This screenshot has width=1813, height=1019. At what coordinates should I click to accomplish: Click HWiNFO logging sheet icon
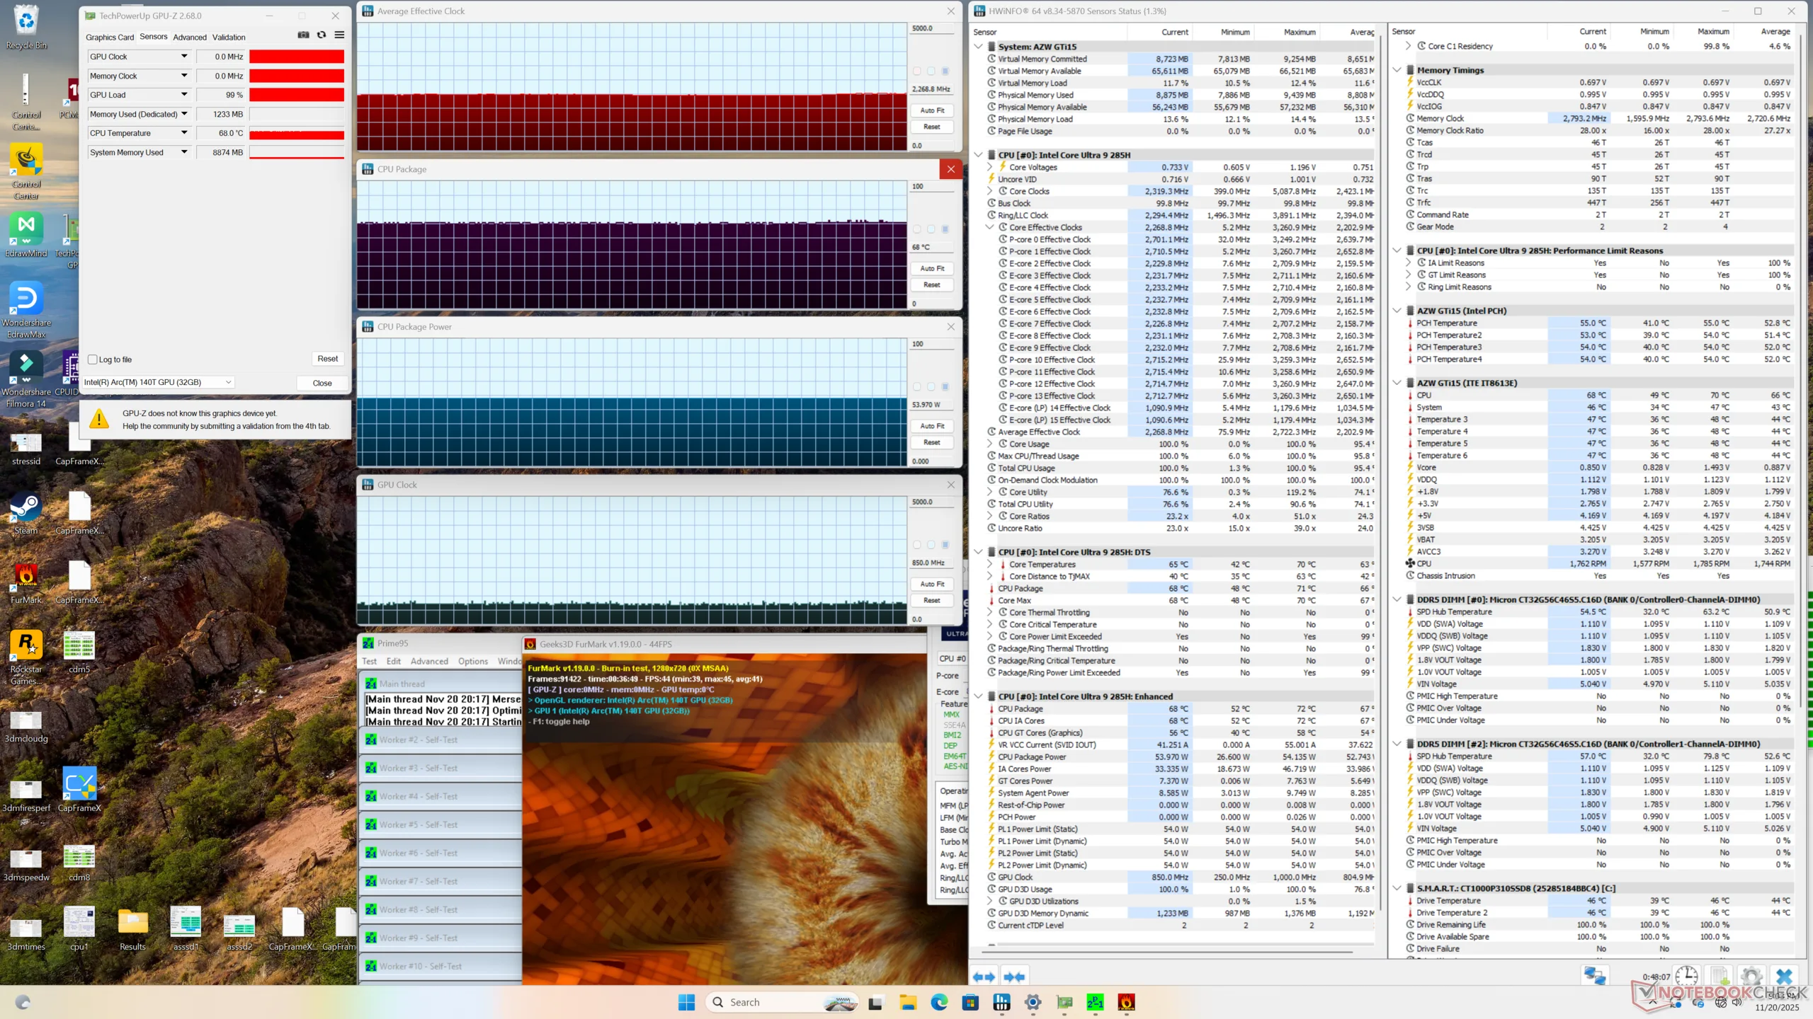[1719, 977]
